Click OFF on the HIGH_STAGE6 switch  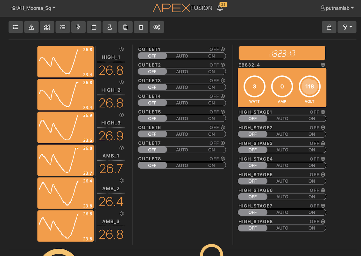click(252, 197)
